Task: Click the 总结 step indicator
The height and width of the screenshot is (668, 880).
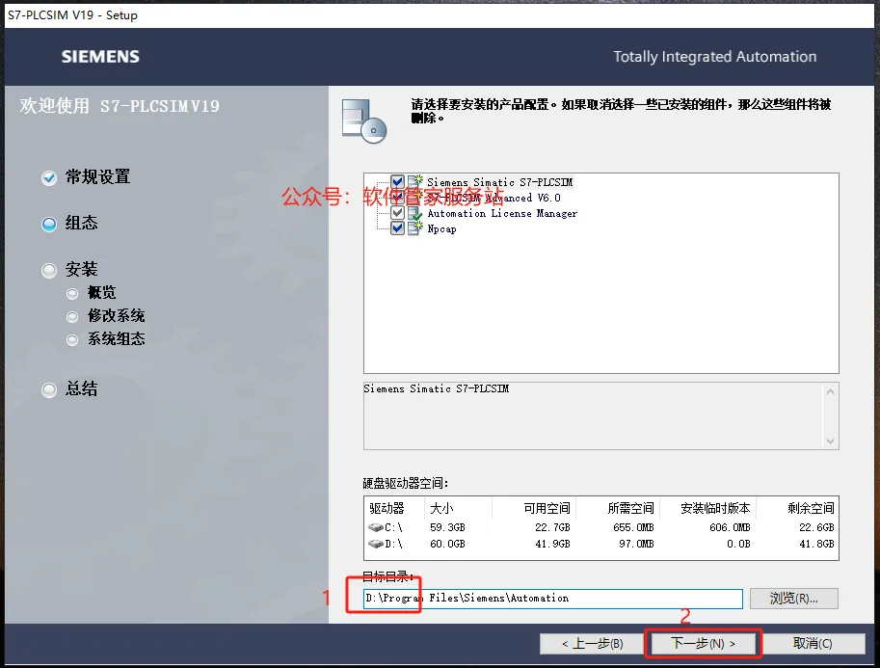Action: [49, 390]
